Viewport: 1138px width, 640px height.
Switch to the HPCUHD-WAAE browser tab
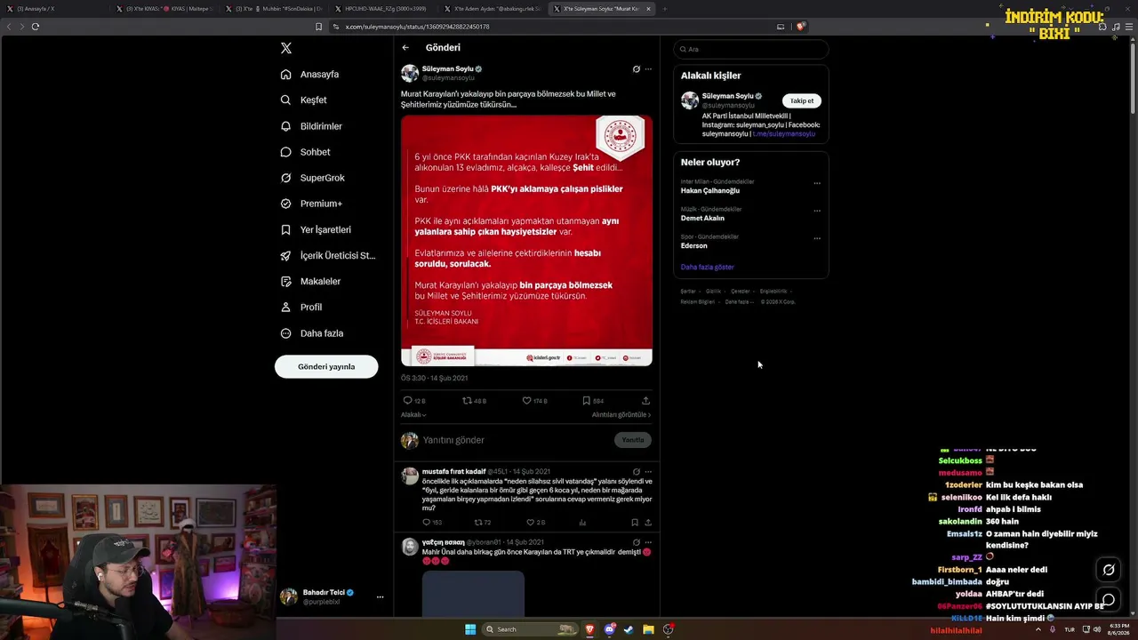[x=384, y=9]
